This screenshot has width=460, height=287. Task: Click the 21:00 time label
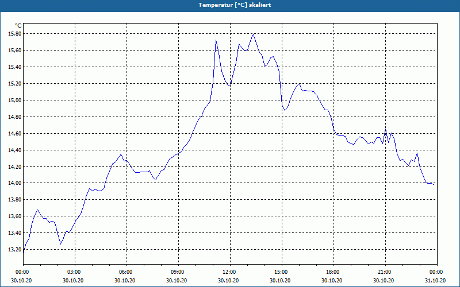385,272
